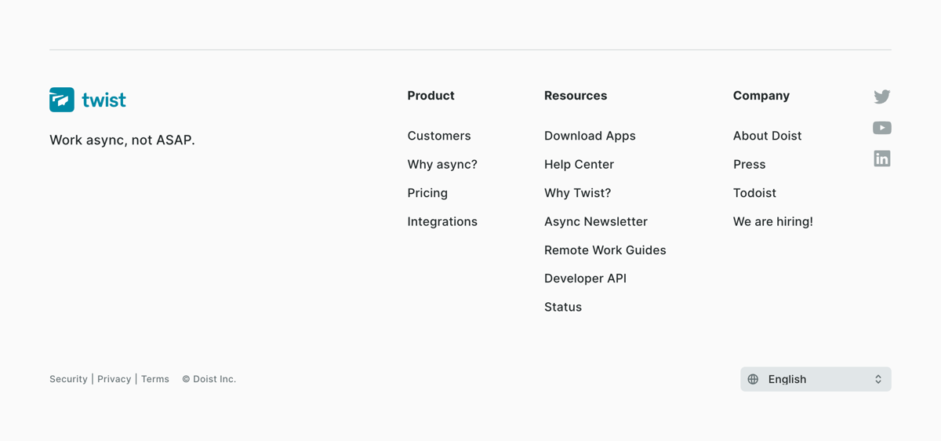Screen dimensions: 941x441
Task: Check the Status page link
Action: 563,307
